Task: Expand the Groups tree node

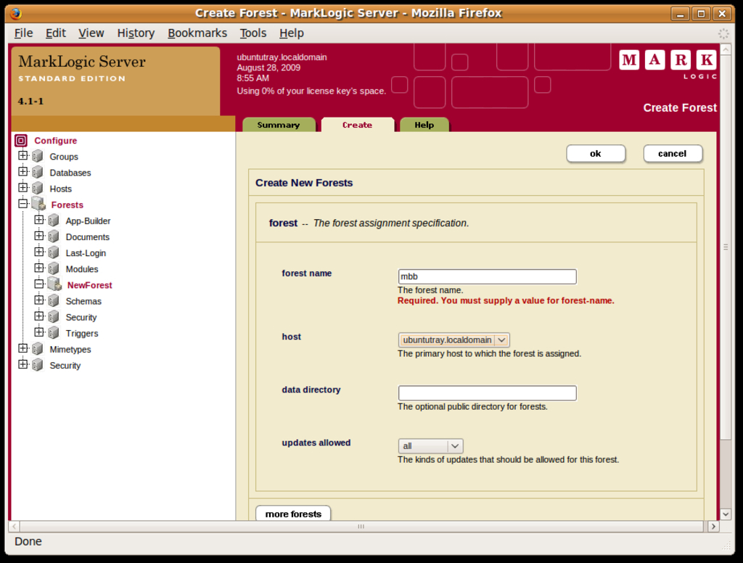Action: [x=22, y=155]
